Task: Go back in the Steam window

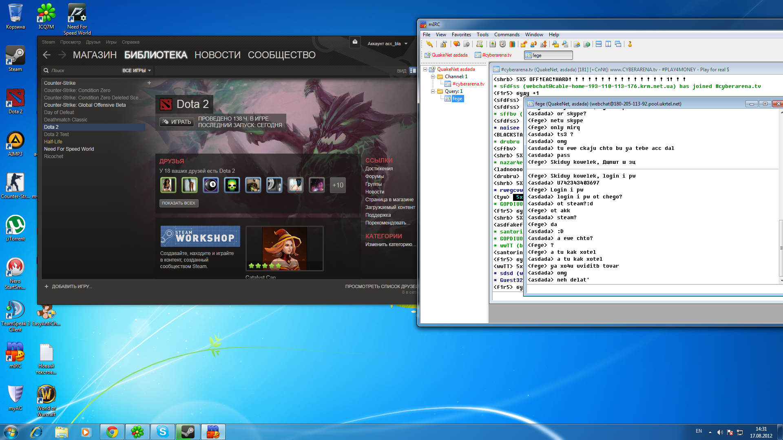Action: 47,55
